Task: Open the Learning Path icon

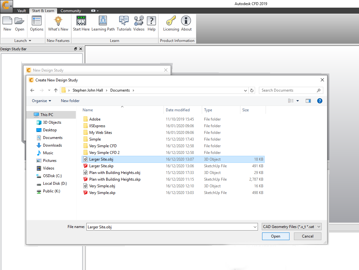Action: click(x=103, y=21)
